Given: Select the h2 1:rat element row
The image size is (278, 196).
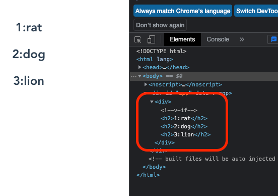Looking at the screenshot, I should pos(184,118).
